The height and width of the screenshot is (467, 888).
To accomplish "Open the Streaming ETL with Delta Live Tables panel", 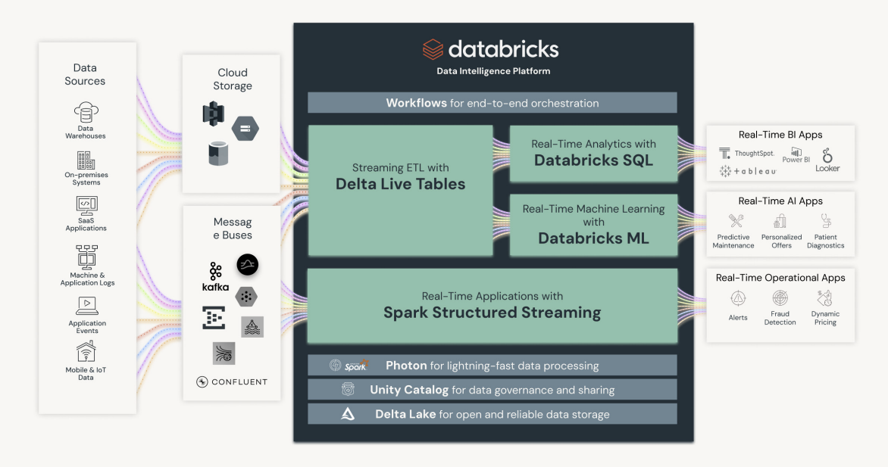I will (400, 191).
